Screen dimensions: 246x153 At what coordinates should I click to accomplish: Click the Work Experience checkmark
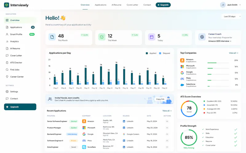[236, 129]
